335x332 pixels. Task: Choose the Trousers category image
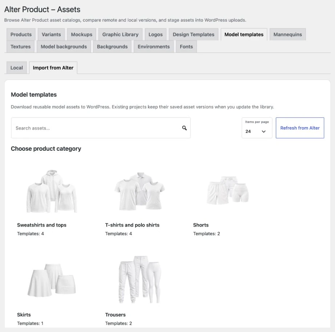(x=140, y=279)
